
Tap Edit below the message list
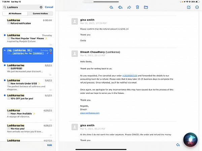point(49,145)
